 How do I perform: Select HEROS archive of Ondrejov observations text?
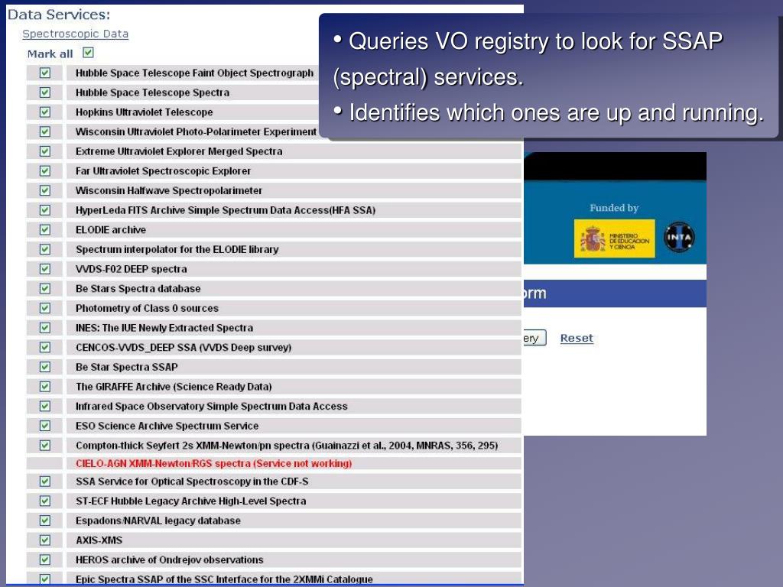point(169,559)
